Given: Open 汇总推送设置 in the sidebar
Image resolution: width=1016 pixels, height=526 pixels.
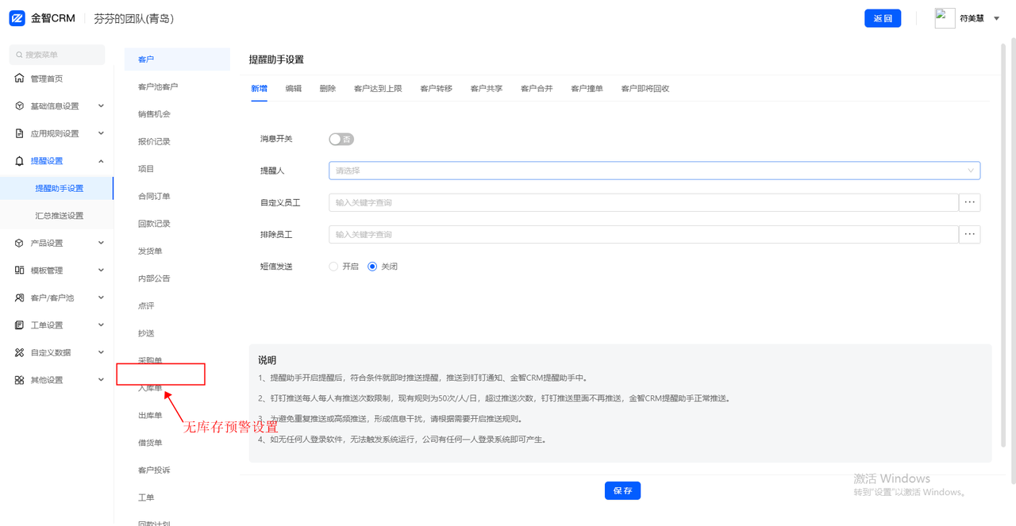Looking at the screenshot, I should pos(60,216).
